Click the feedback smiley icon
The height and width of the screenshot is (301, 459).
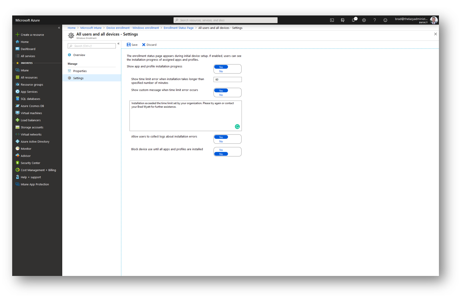(385, 20)
